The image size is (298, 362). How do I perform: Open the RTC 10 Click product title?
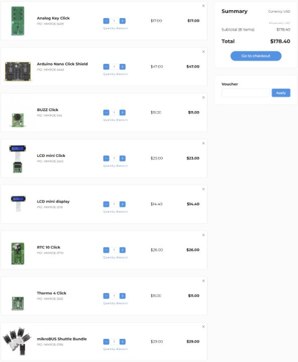[x=48, y=247]
